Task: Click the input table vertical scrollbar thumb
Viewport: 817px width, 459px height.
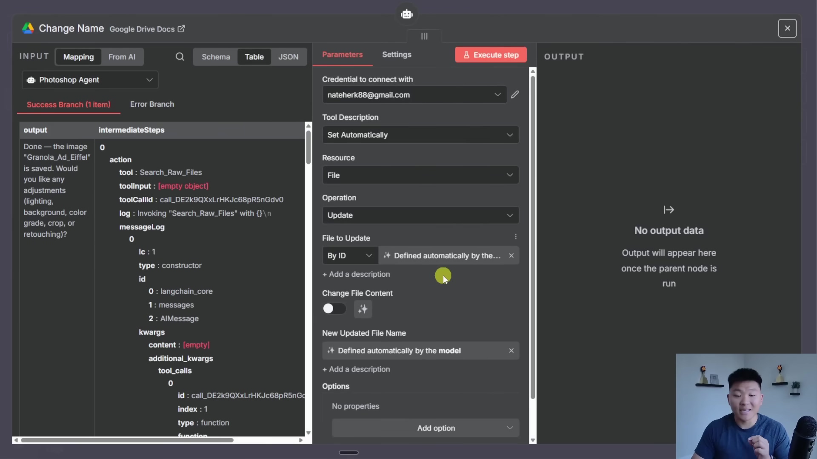Action: pyautogui.click(x=309, y=147)
